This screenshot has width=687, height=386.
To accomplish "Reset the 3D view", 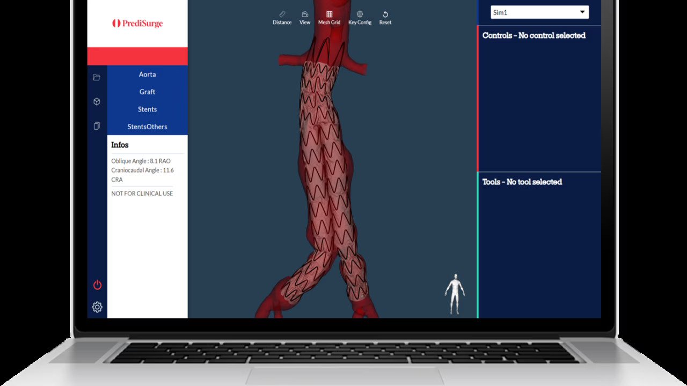I will pos(385,18).
